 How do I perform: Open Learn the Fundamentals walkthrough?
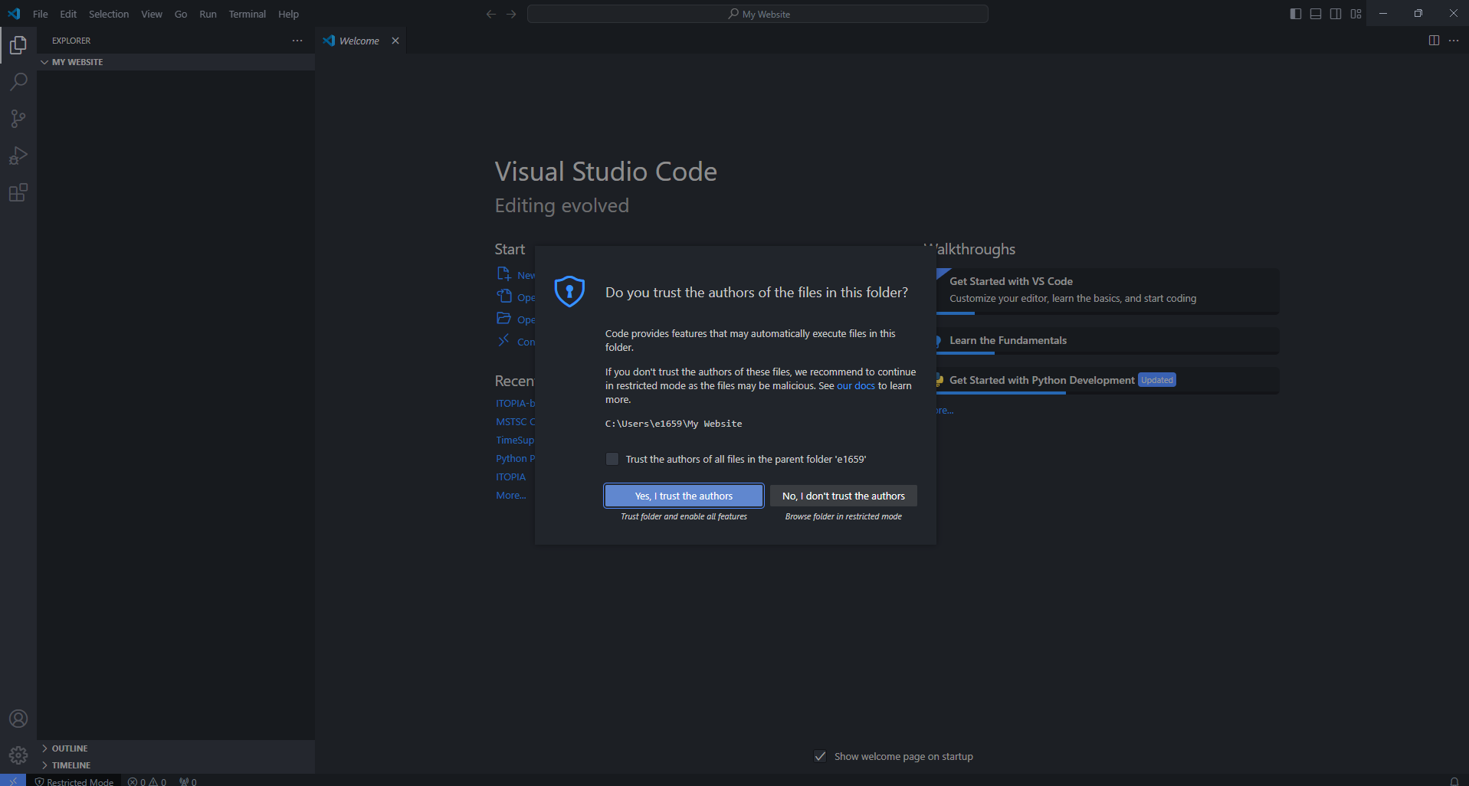tap(1107, 341)
